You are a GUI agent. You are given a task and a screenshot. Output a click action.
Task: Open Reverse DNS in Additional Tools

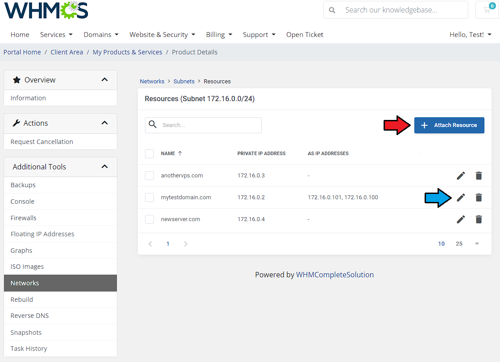pos(60,316)
